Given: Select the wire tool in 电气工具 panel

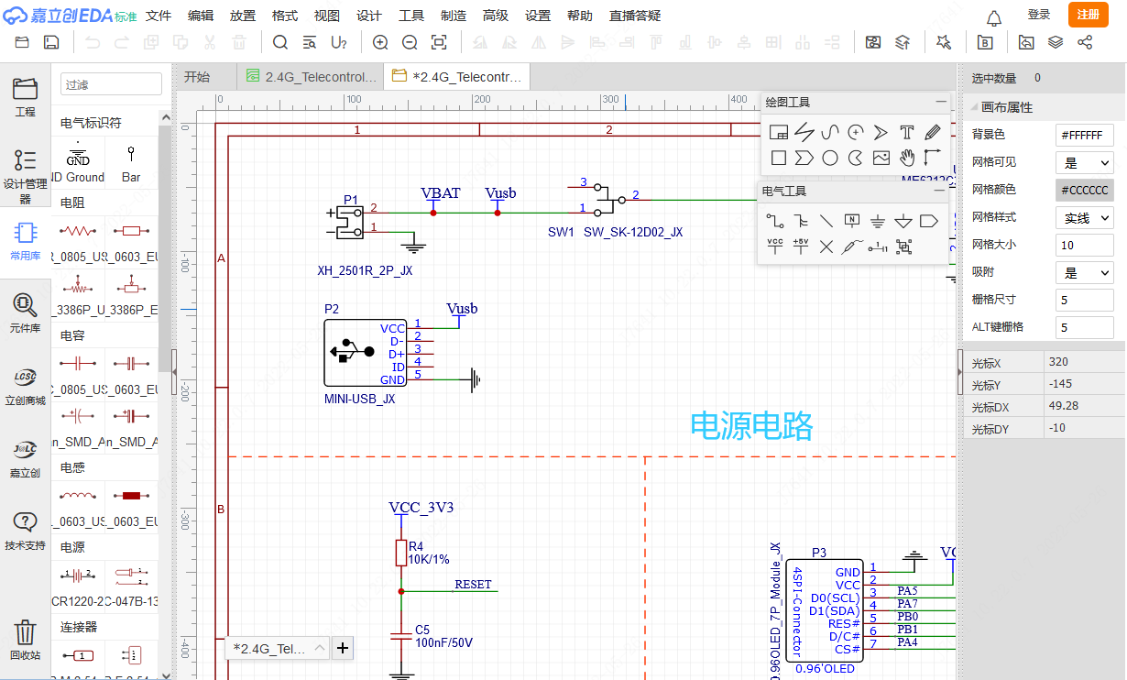Looking at the screenshot, I should [775, 221].
